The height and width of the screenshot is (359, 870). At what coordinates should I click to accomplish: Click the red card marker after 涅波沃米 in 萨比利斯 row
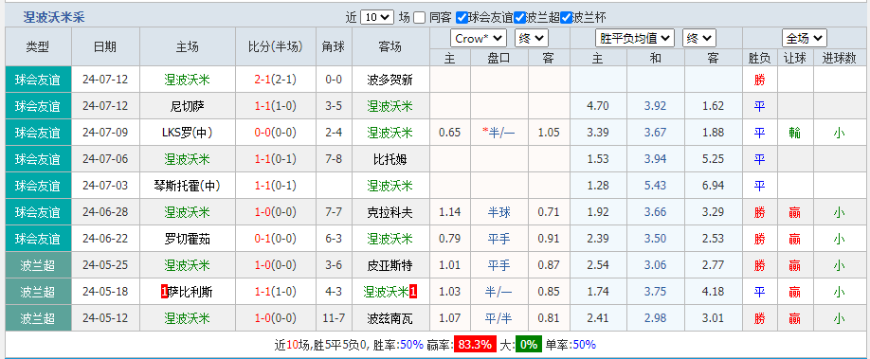point(413,293)
